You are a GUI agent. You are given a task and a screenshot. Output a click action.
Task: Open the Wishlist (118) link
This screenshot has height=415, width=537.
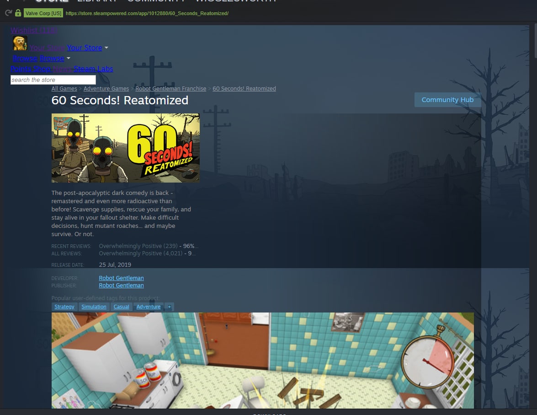pyautogui.click(x=33, y=31)
